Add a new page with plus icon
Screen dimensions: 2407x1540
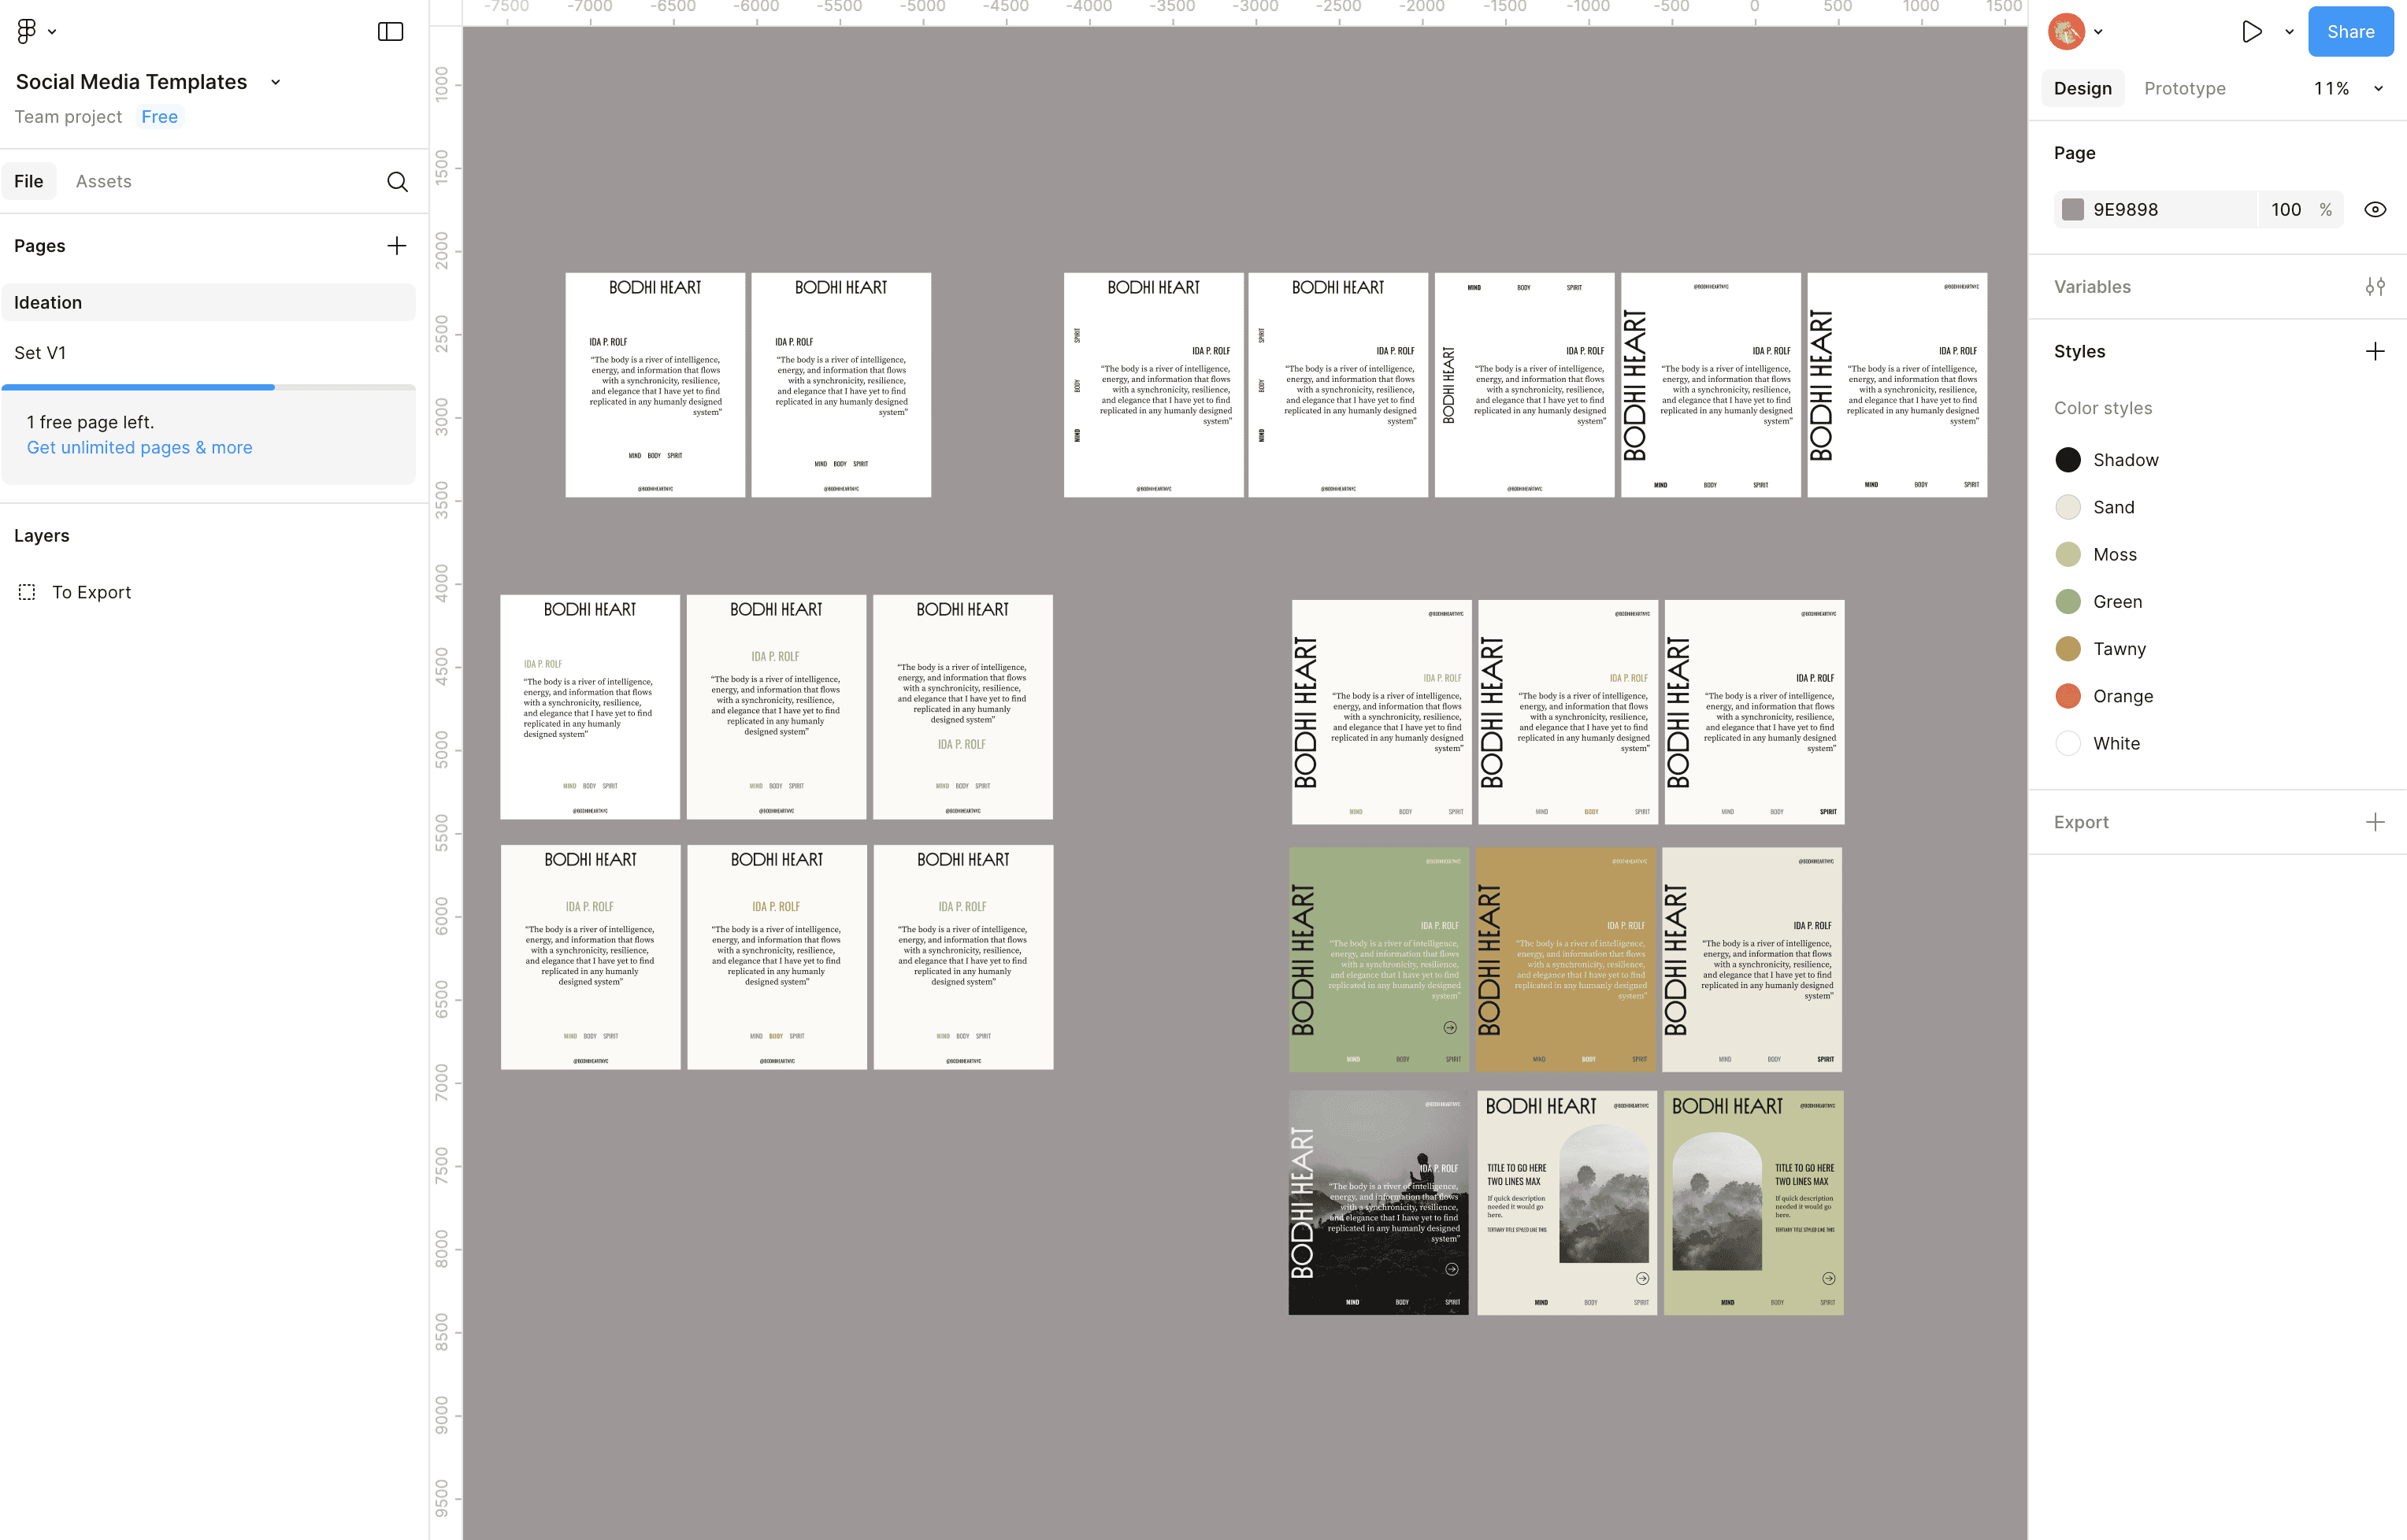click(x=397, y=246)
